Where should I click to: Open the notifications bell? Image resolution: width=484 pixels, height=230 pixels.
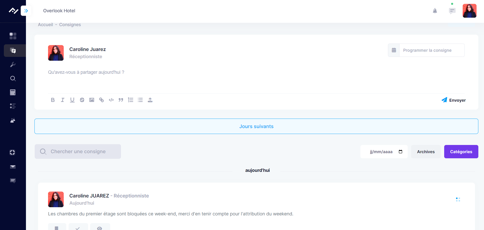pos(435,11)
